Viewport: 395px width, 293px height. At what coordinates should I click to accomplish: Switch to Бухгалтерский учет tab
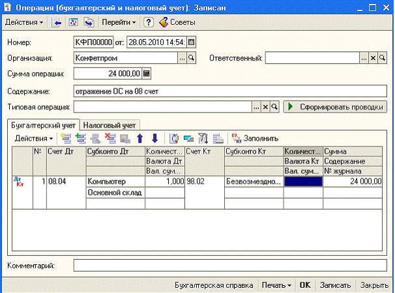click(x=43, y=125)
